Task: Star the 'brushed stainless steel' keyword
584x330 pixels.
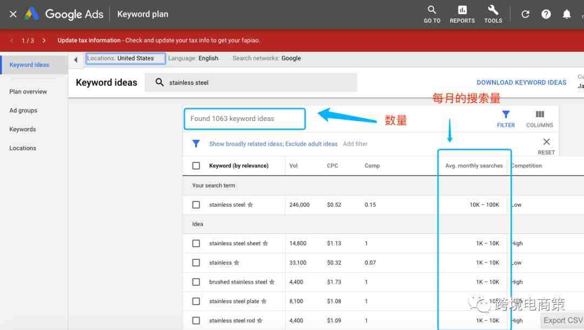Action: coord(272,282)
